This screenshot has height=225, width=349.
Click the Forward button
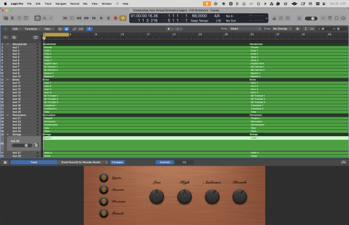86,18
